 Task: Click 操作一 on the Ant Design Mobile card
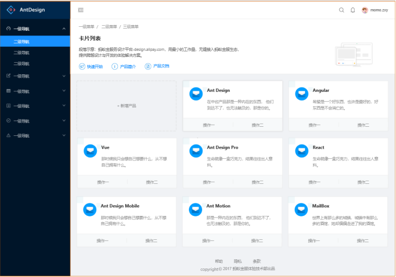(102, 240)
